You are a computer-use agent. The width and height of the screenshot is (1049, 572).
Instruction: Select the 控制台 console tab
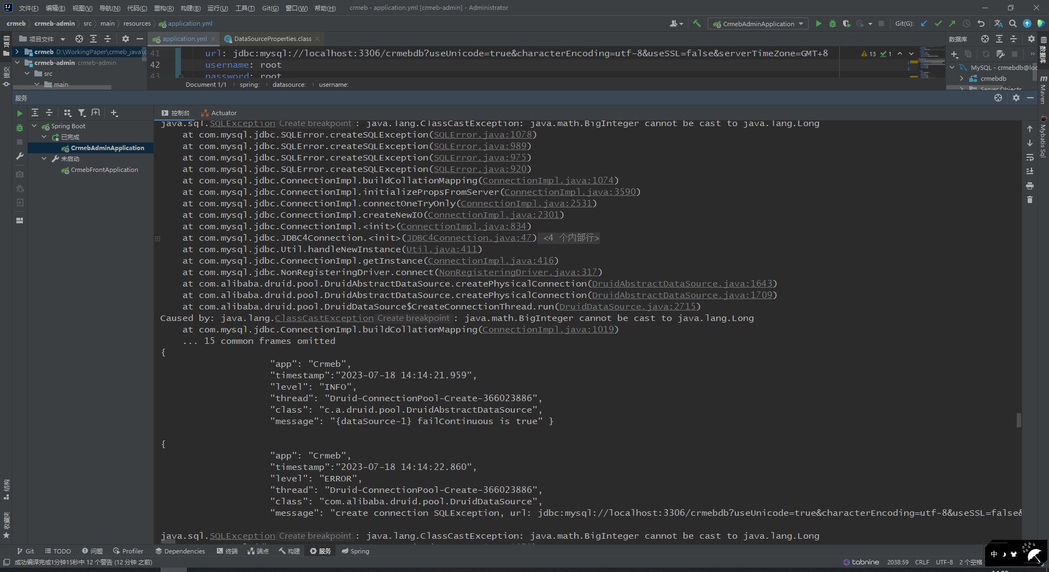175,113
